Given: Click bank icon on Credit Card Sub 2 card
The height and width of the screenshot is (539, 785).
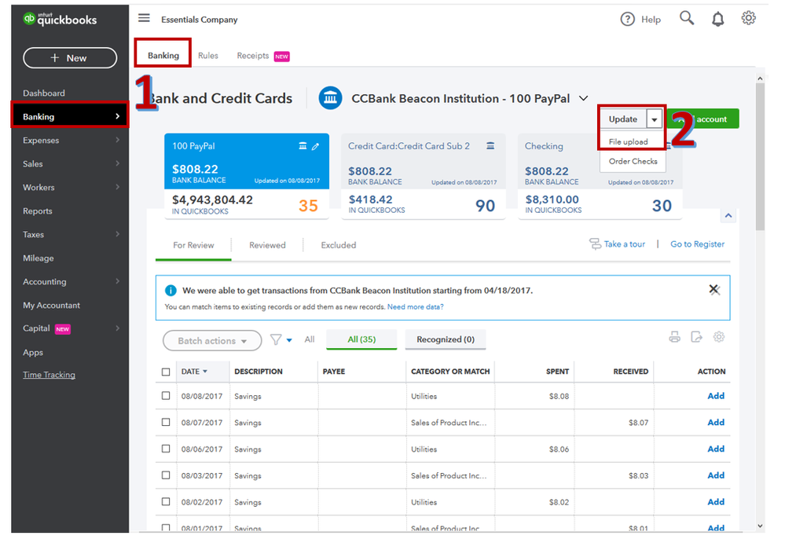Looking at the screenshot, I should [490, 146].
